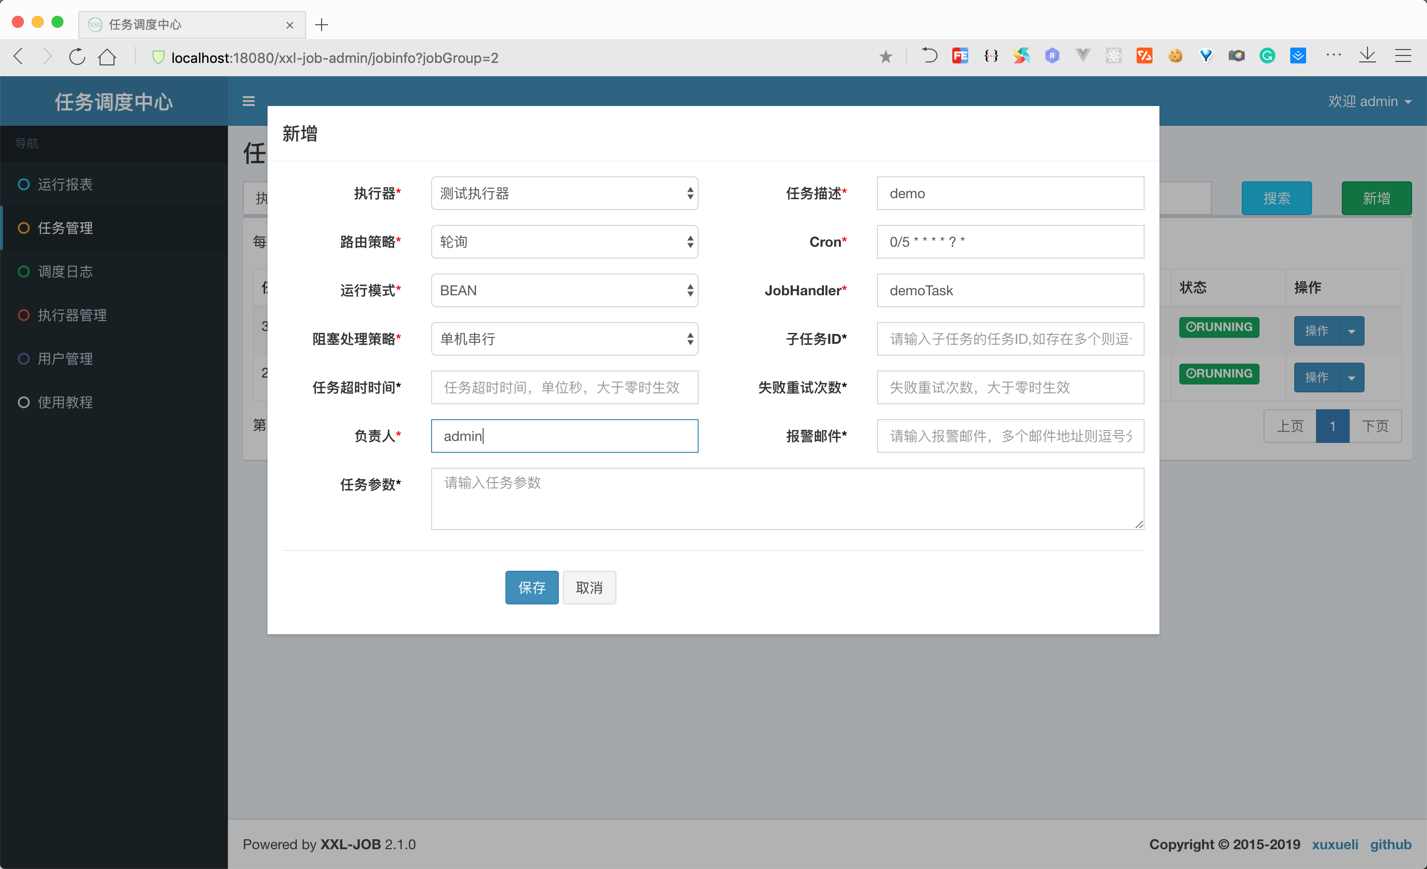Viewport: 1427px width, 869px height.
Task: Open the three-dots more extensions icon
Action: click(1333, 55)
